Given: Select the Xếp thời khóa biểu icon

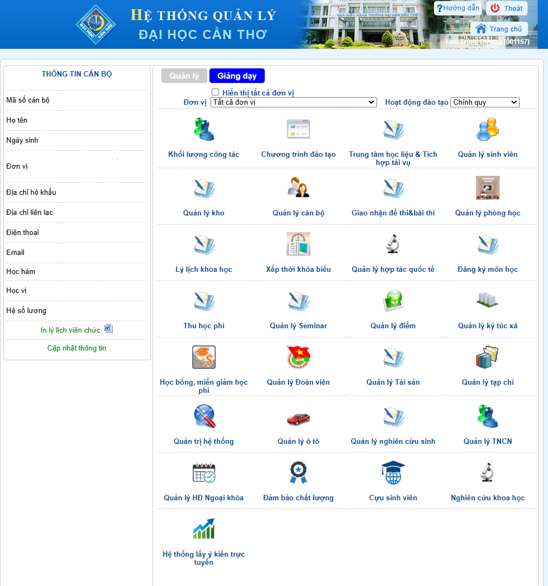Looking at the screenshot, I should click(x=298, y=244).
